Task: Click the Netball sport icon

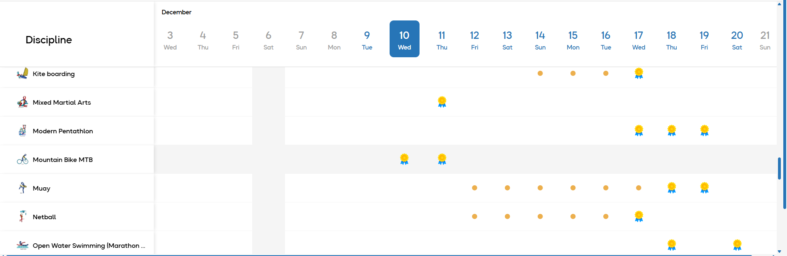Action: tap(23, 216)
